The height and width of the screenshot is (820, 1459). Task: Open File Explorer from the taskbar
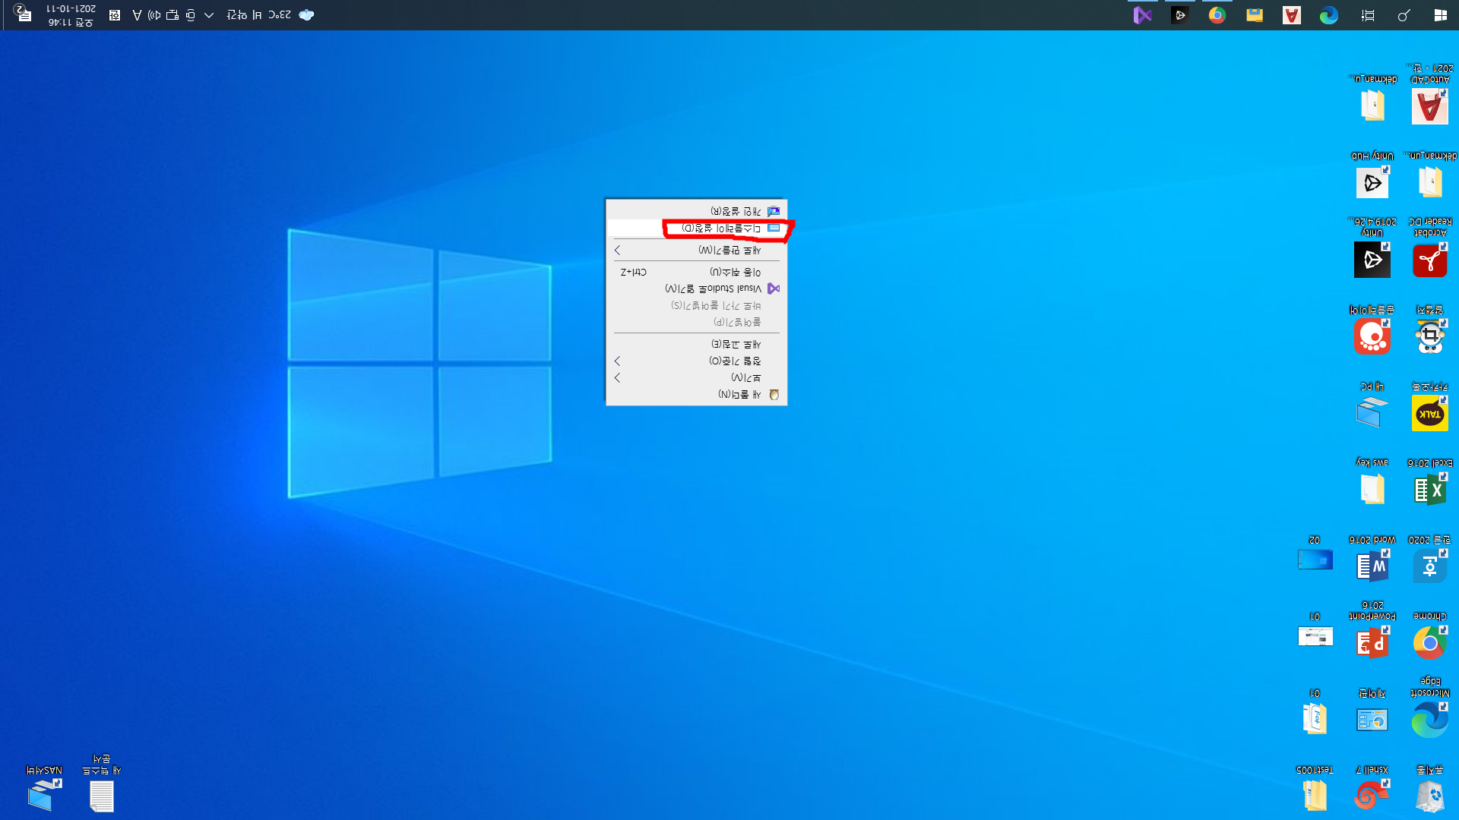click(1255, 15)
